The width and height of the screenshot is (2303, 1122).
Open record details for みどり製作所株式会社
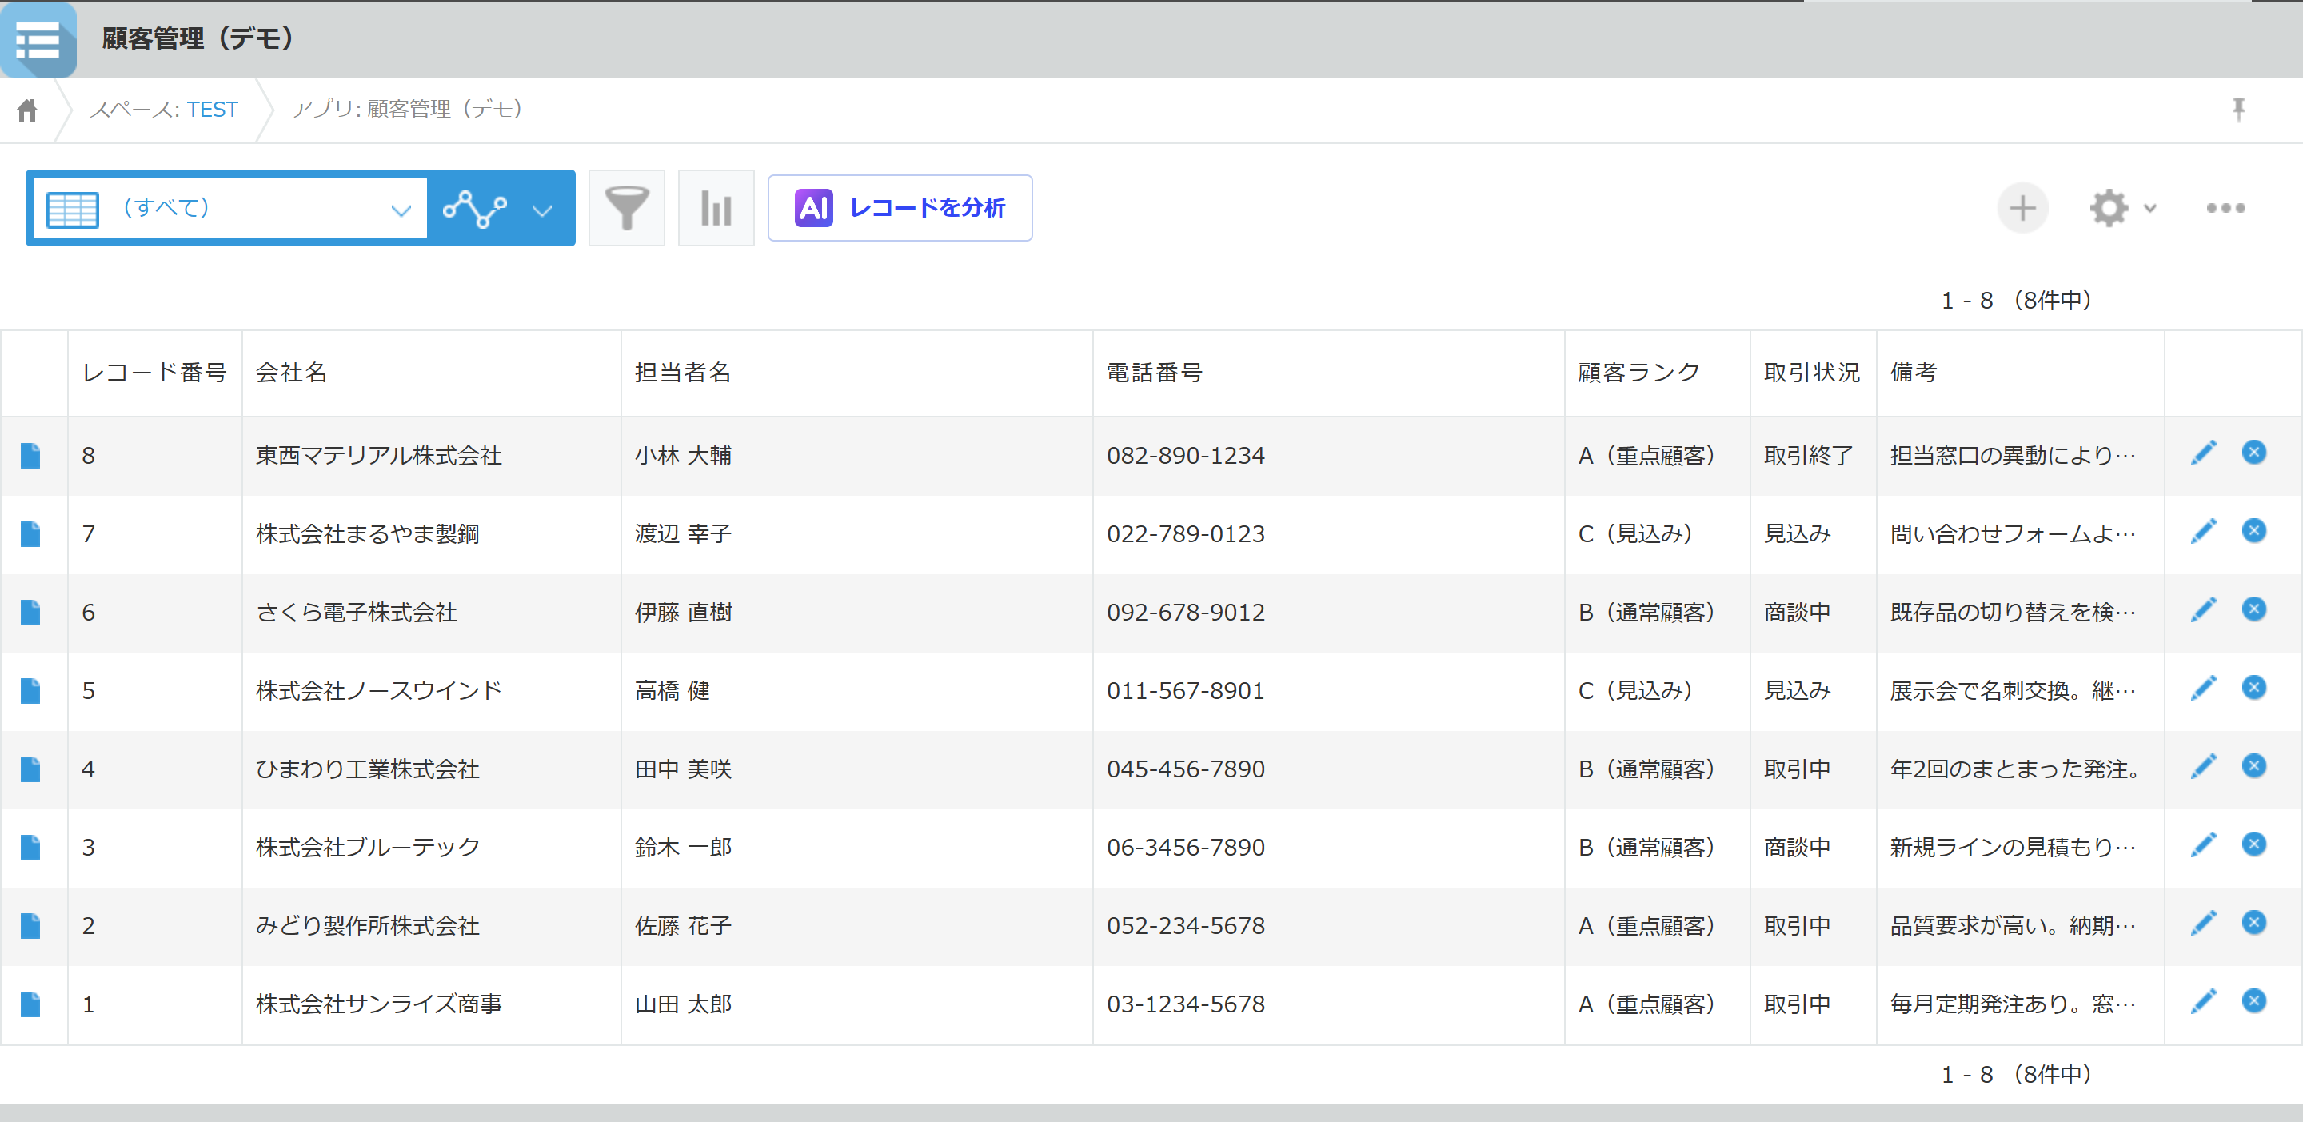tap(30, 926)
